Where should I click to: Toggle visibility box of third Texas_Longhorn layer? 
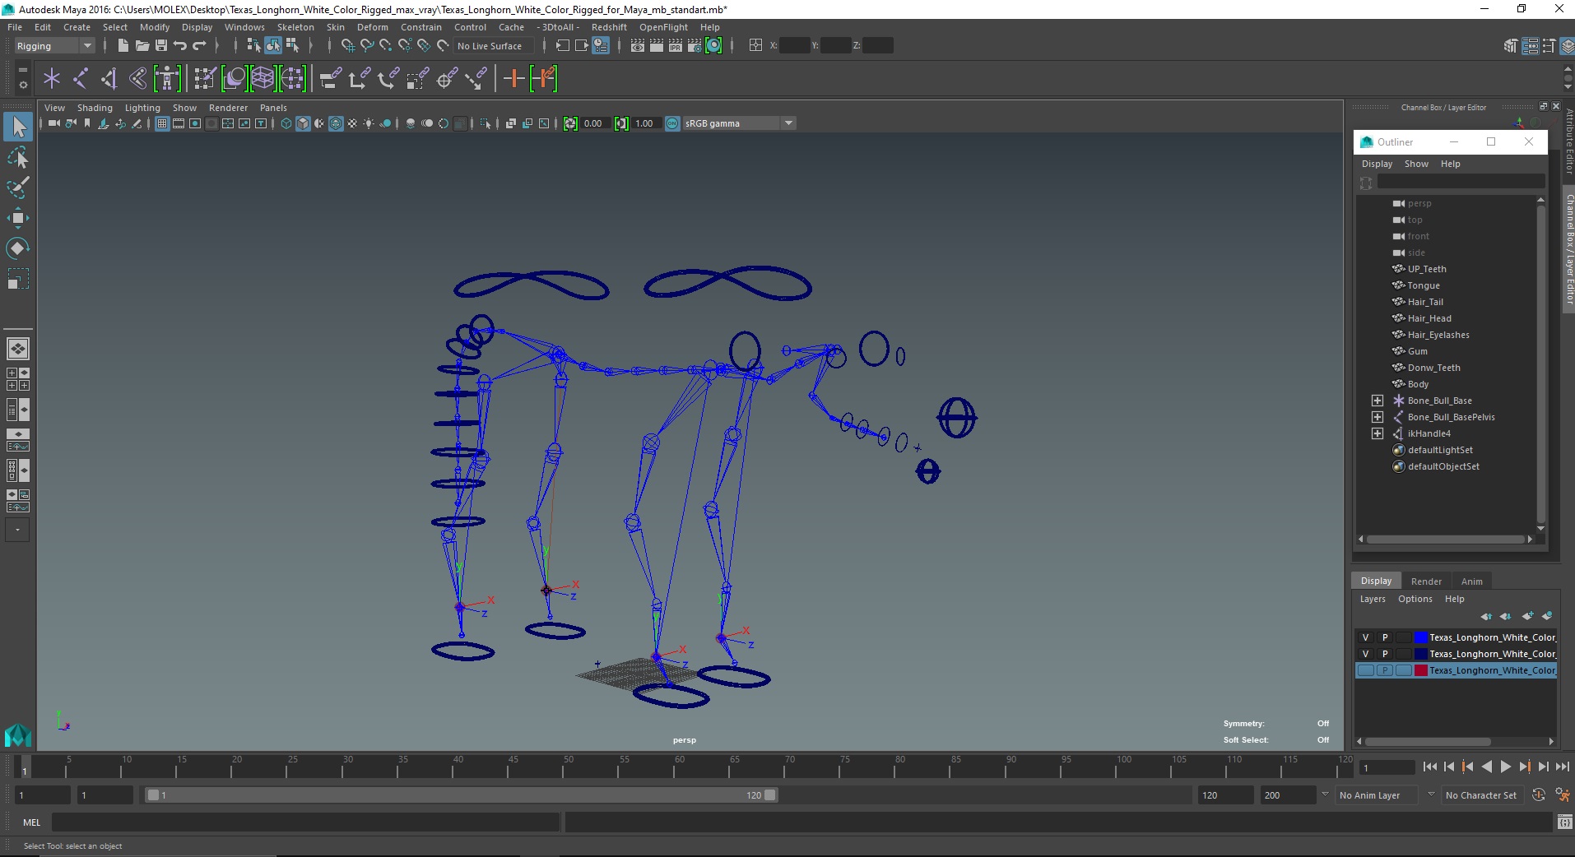point(1366,670)
